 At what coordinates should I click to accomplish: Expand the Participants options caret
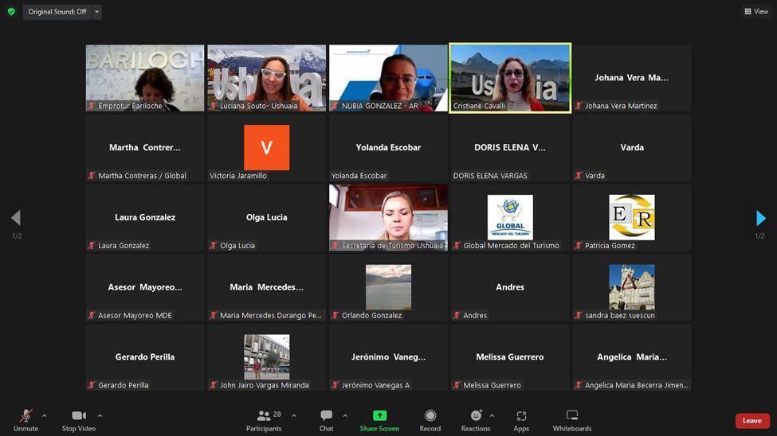[294, 415]
